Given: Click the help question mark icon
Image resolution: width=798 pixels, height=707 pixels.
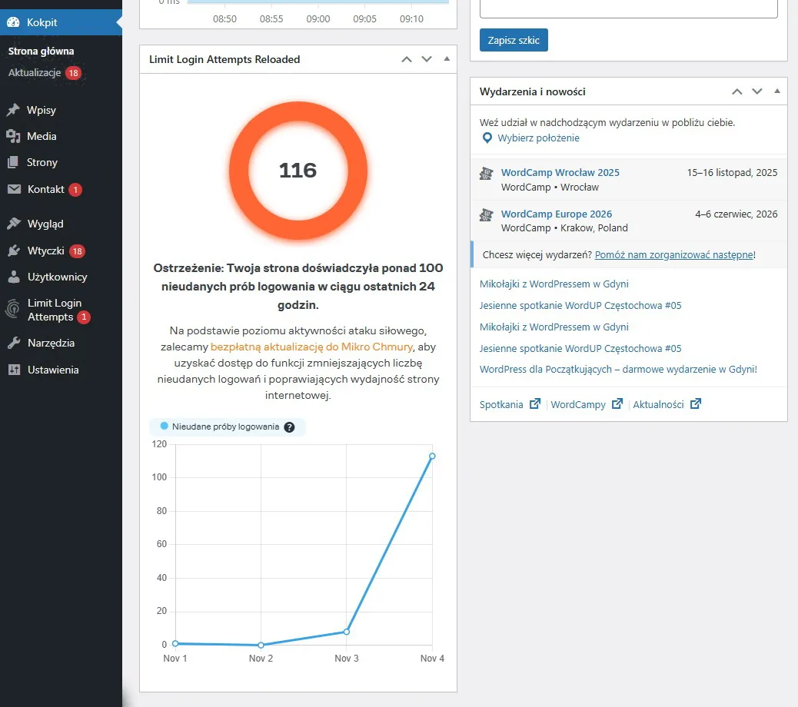Looking at the screenshot, I should pyautogui.click(x=289, y=427).
